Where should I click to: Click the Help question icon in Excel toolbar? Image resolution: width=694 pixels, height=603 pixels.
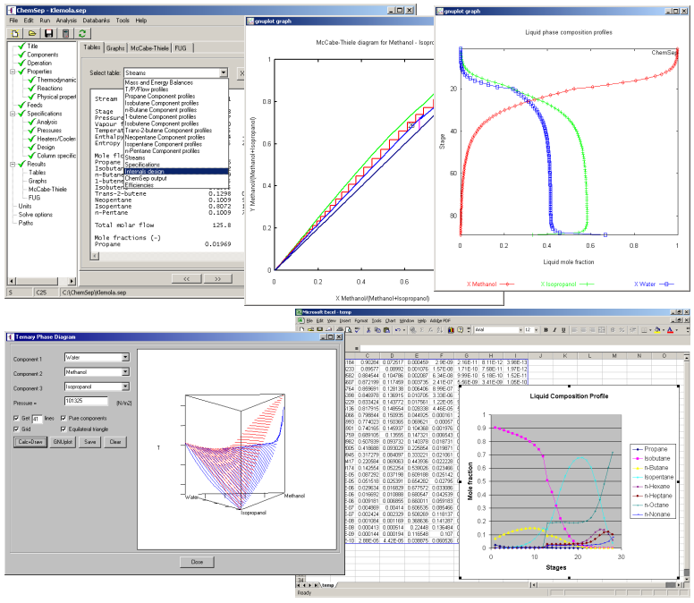tap(460, 330)
